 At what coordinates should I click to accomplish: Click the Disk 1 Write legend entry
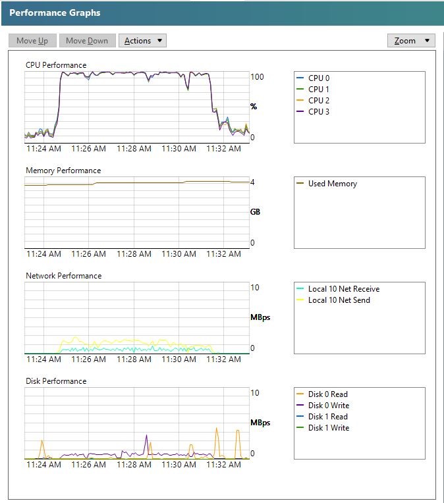tap(328, 428)
